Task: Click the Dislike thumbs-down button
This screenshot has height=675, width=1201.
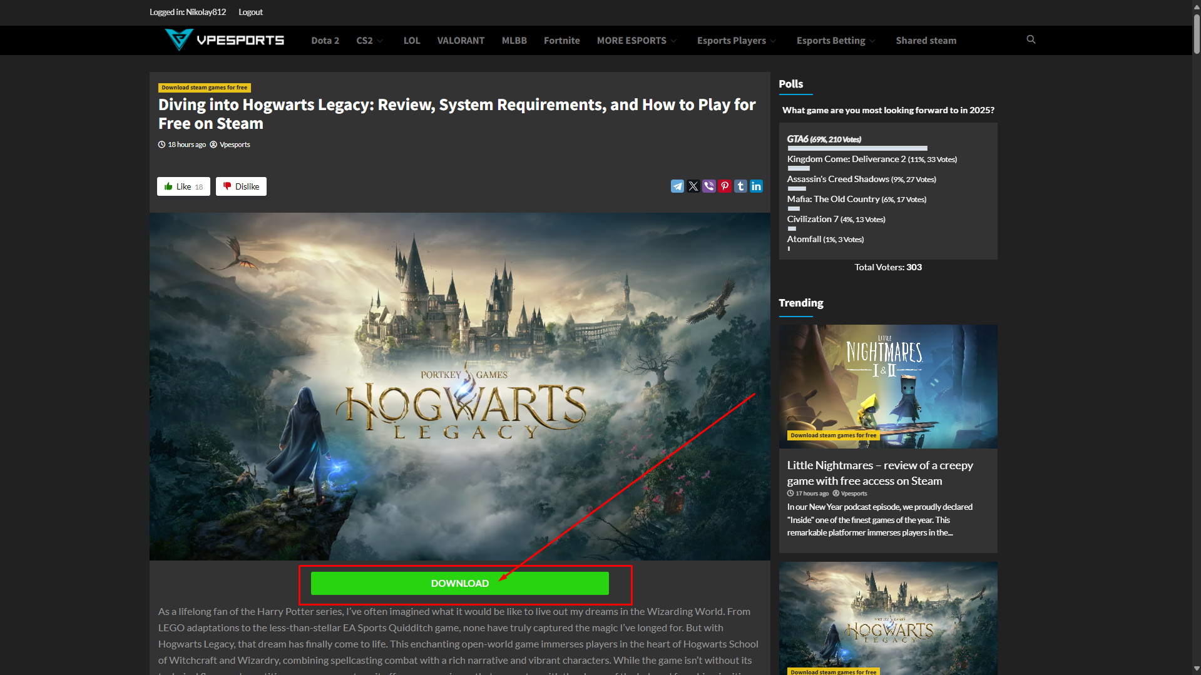Action: click(x=241, y=186)
